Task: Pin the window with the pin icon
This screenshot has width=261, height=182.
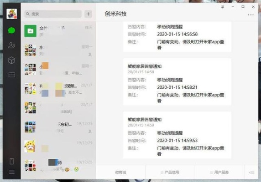Action: tap(223, 7)
